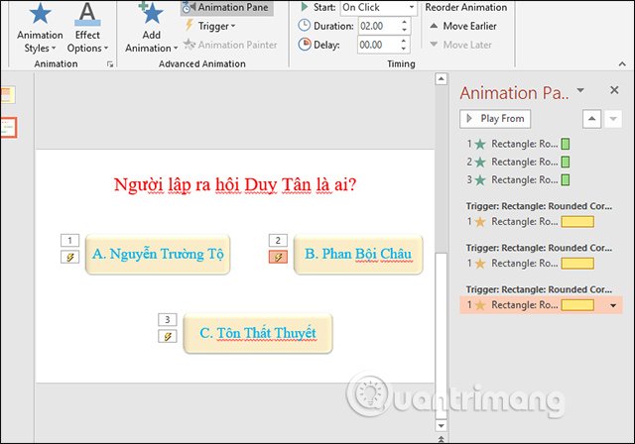Click the slide scrollbar up arrow
This screenshot has height=444, width=635.
441,78
